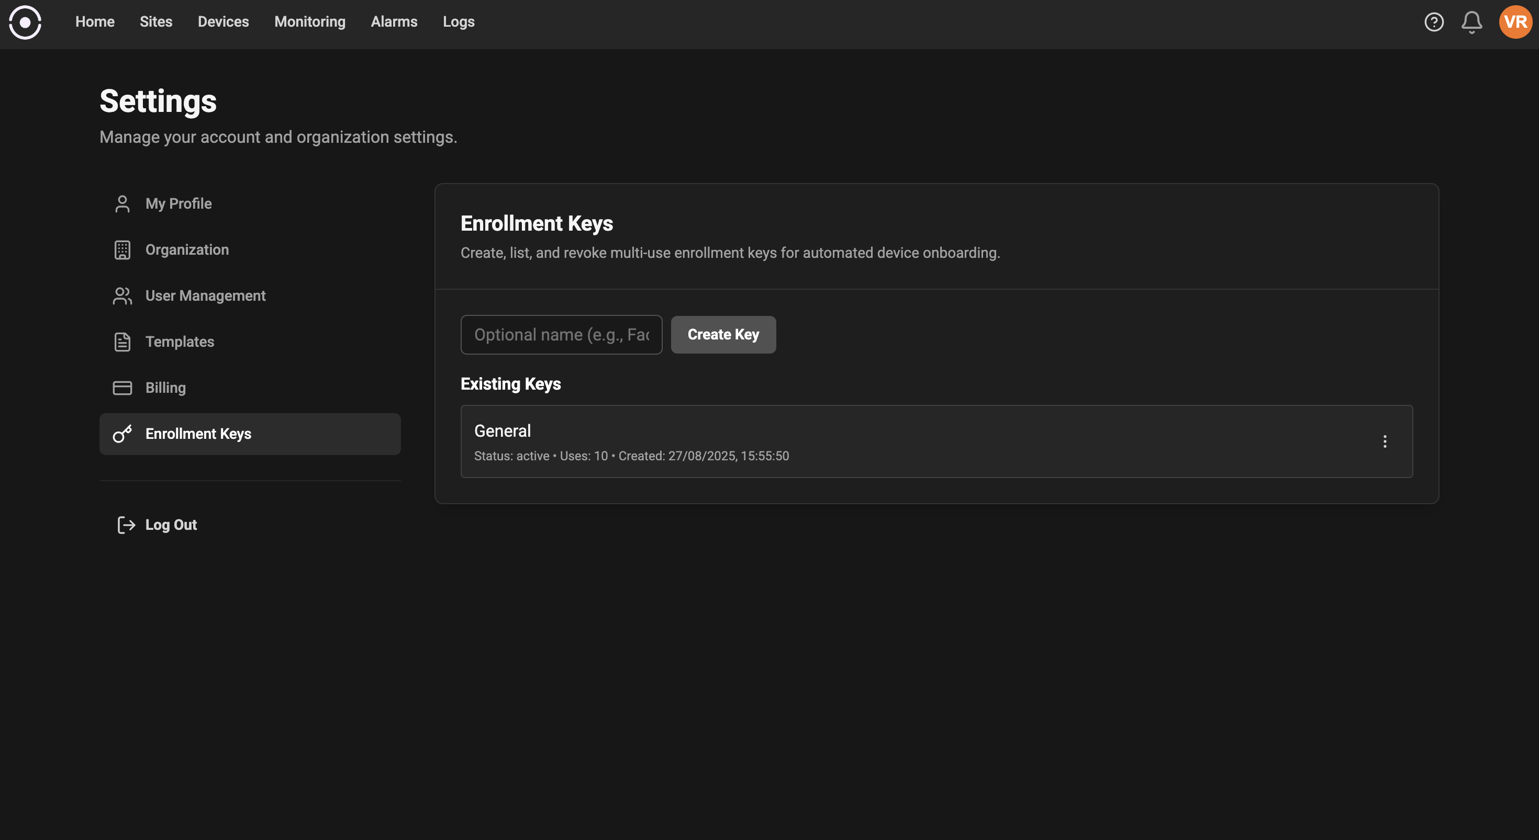Click the User Management people icon

(x=122, y=296)
